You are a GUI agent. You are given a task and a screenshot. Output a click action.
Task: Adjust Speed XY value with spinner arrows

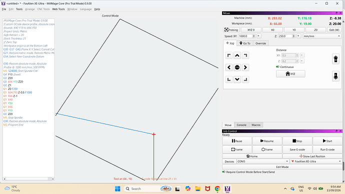[253, 36]
